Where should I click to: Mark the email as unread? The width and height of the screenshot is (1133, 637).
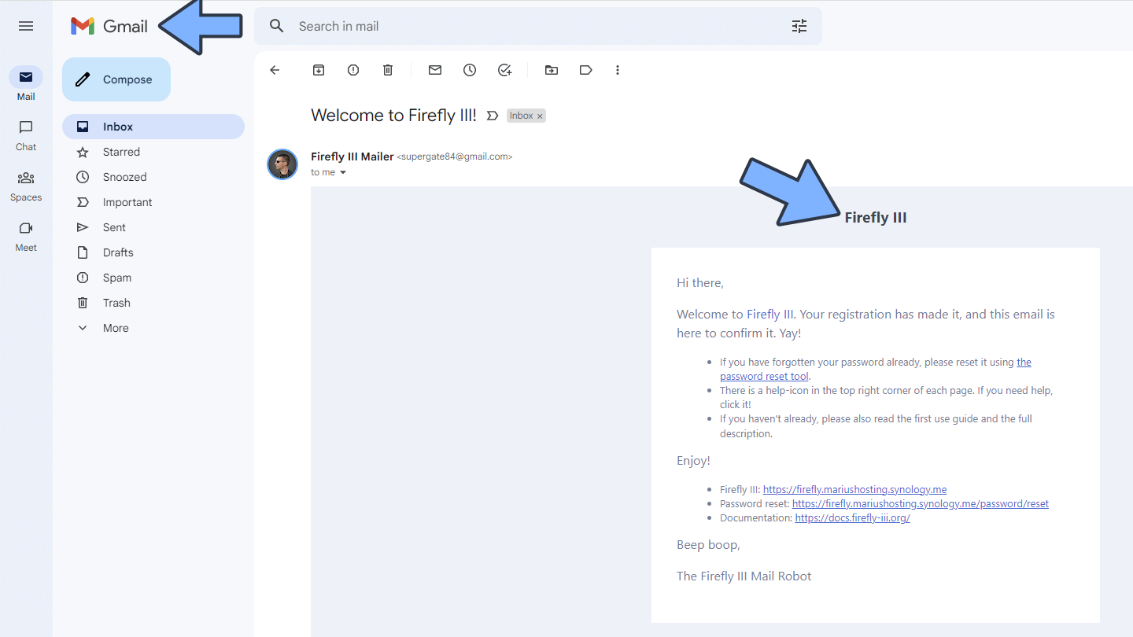tap(435, 70)
